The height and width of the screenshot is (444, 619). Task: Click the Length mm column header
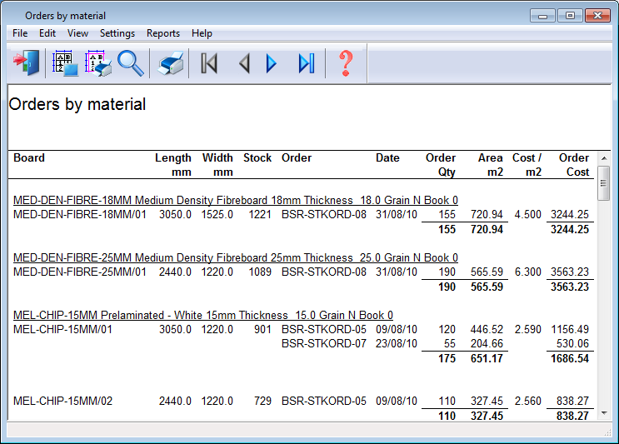(173, 165)
